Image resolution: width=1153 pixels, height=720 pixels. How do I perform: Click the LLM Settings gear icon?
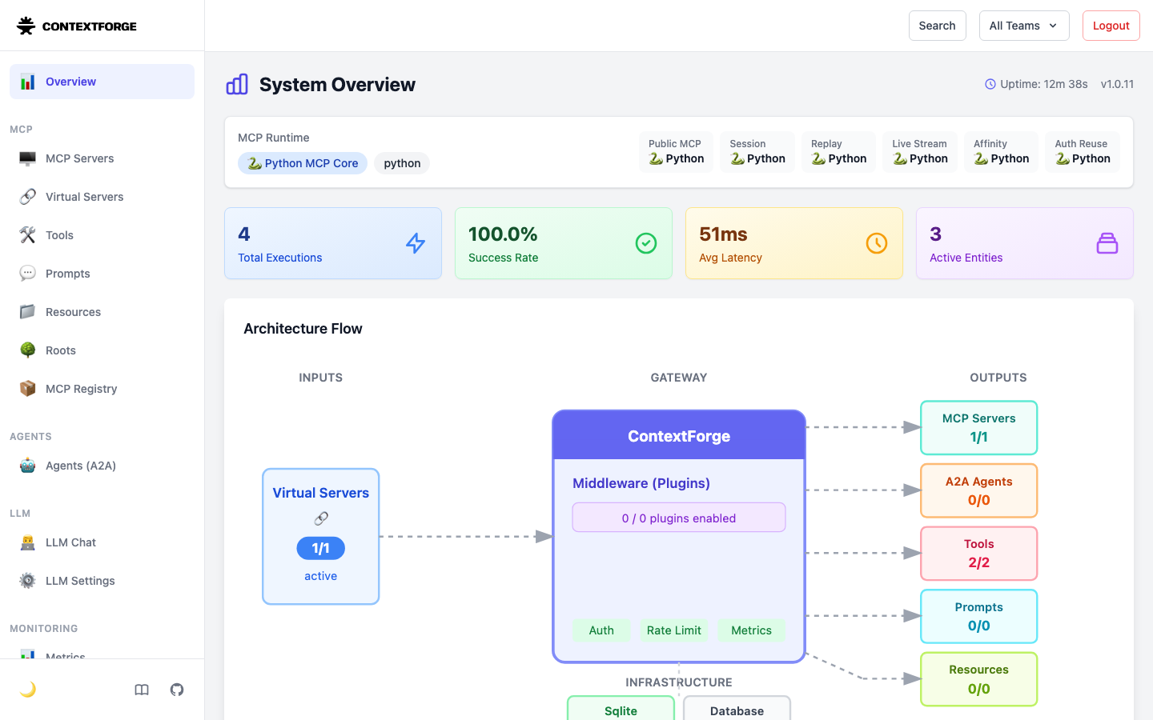tap(28, 581)
